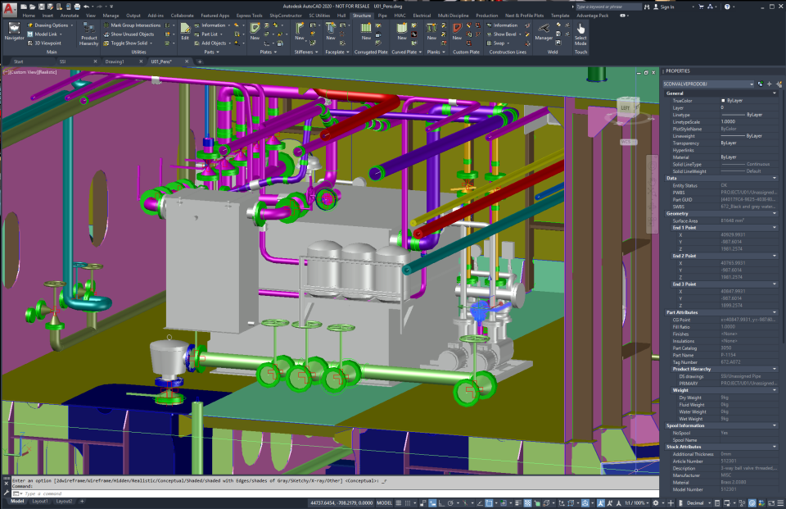Toggle Show Unused Objects

132,34
